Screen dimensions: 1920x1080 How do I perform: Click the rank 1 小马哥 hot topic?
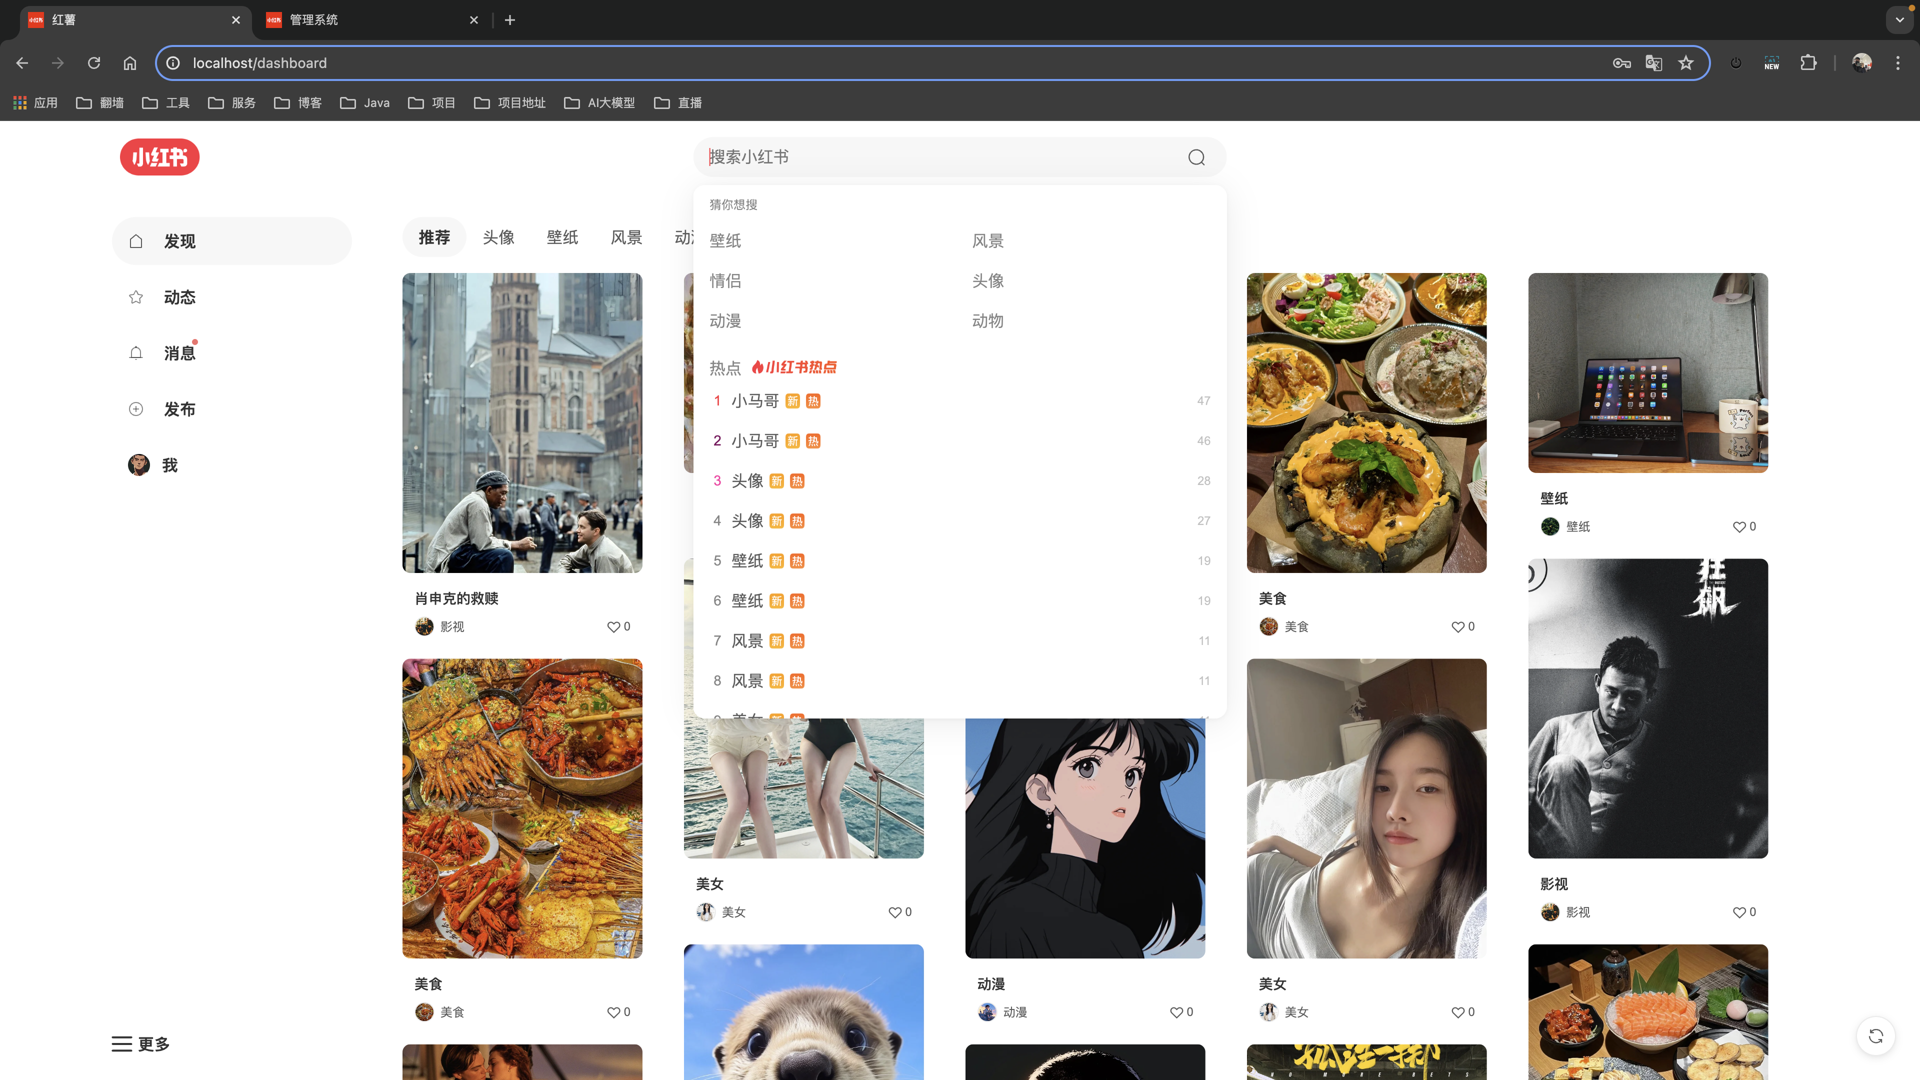[960, 401]
